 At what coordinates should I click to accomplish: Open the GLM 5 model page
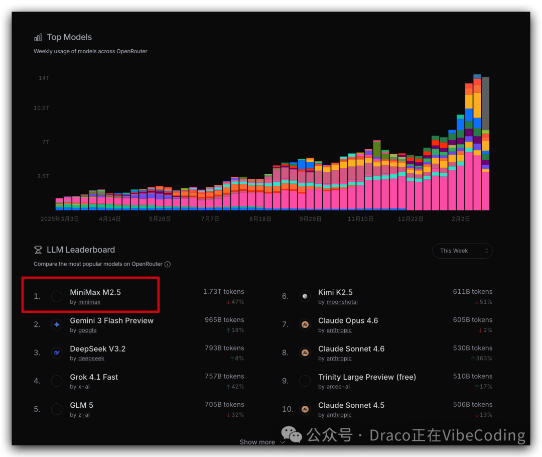82,405
